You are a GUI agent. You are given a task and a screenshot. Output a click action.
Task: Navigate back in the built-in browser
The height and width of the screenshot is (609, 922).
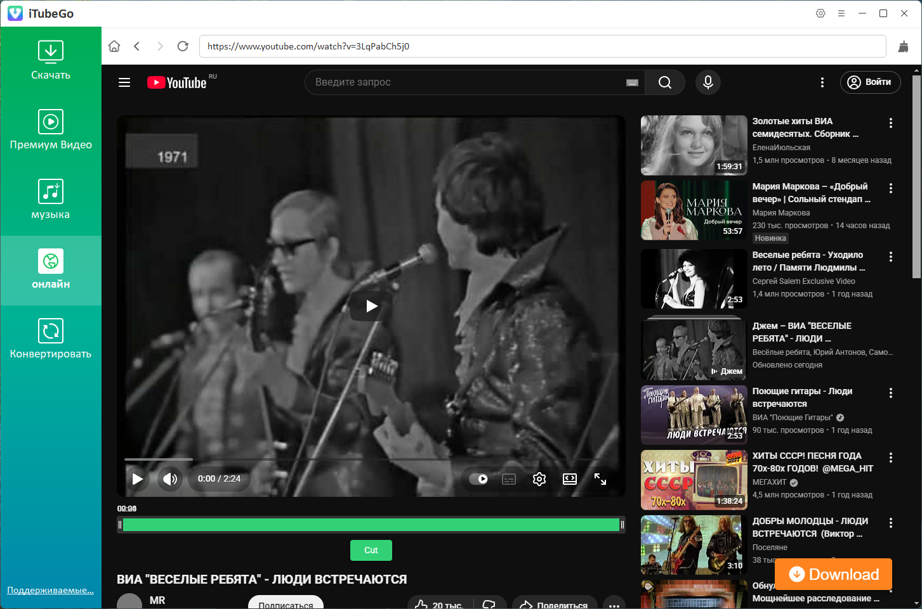pyautogui.click(x=137, y=46)
